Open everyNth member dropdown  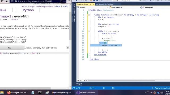pos(156,7)
